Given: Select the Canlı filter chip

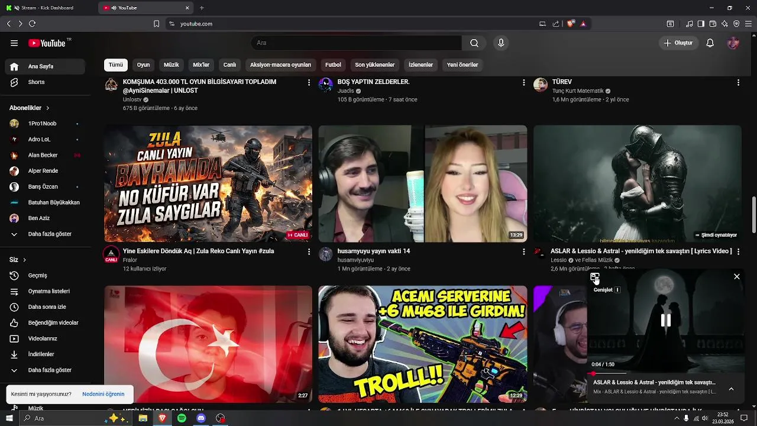Looking at the screenshot, I should tap(229, 65).
